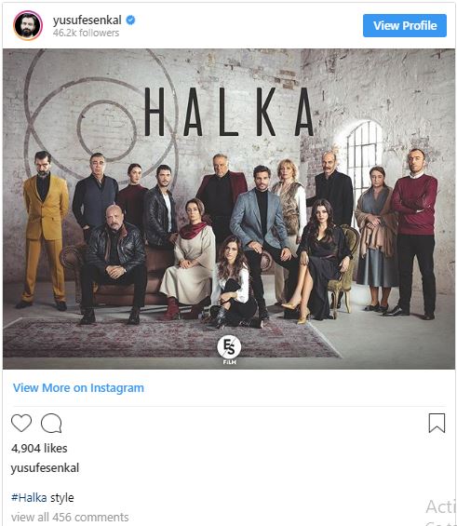Click the 4,904 likes count
This screenshot has height=526, width=457.
pos(39,448)
